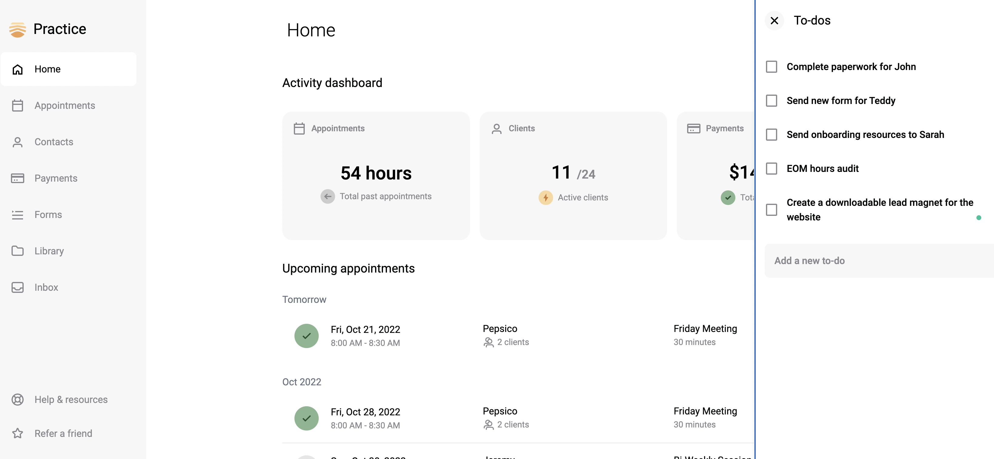The image size is (994, 459).
Task: Click Pepsico in the Oct 21 row
Action: click(500, 329)
